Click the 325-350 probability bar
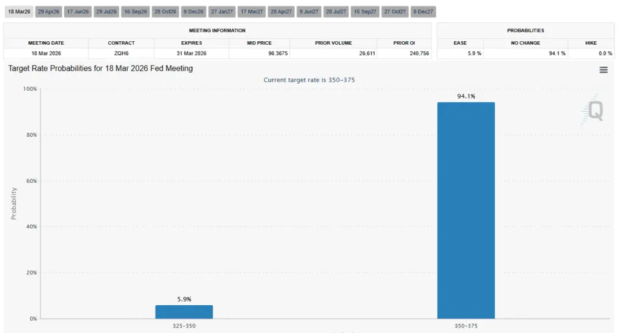620x333 pixels. (x=184, y=312)
